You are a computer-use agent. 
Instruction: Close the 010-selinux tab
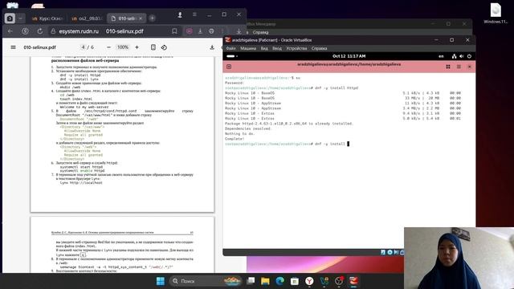click(141, 18)
